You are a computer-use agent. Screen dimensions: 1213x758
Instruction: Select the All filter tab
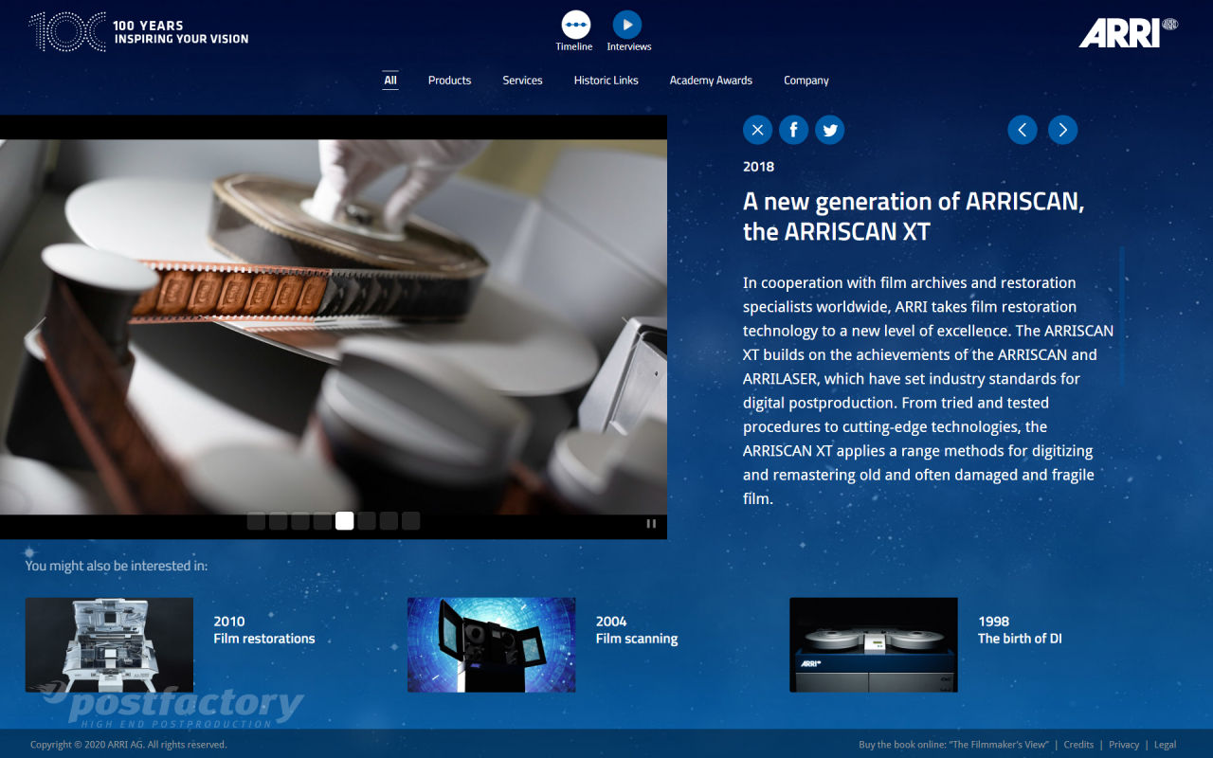pos(389,81)
